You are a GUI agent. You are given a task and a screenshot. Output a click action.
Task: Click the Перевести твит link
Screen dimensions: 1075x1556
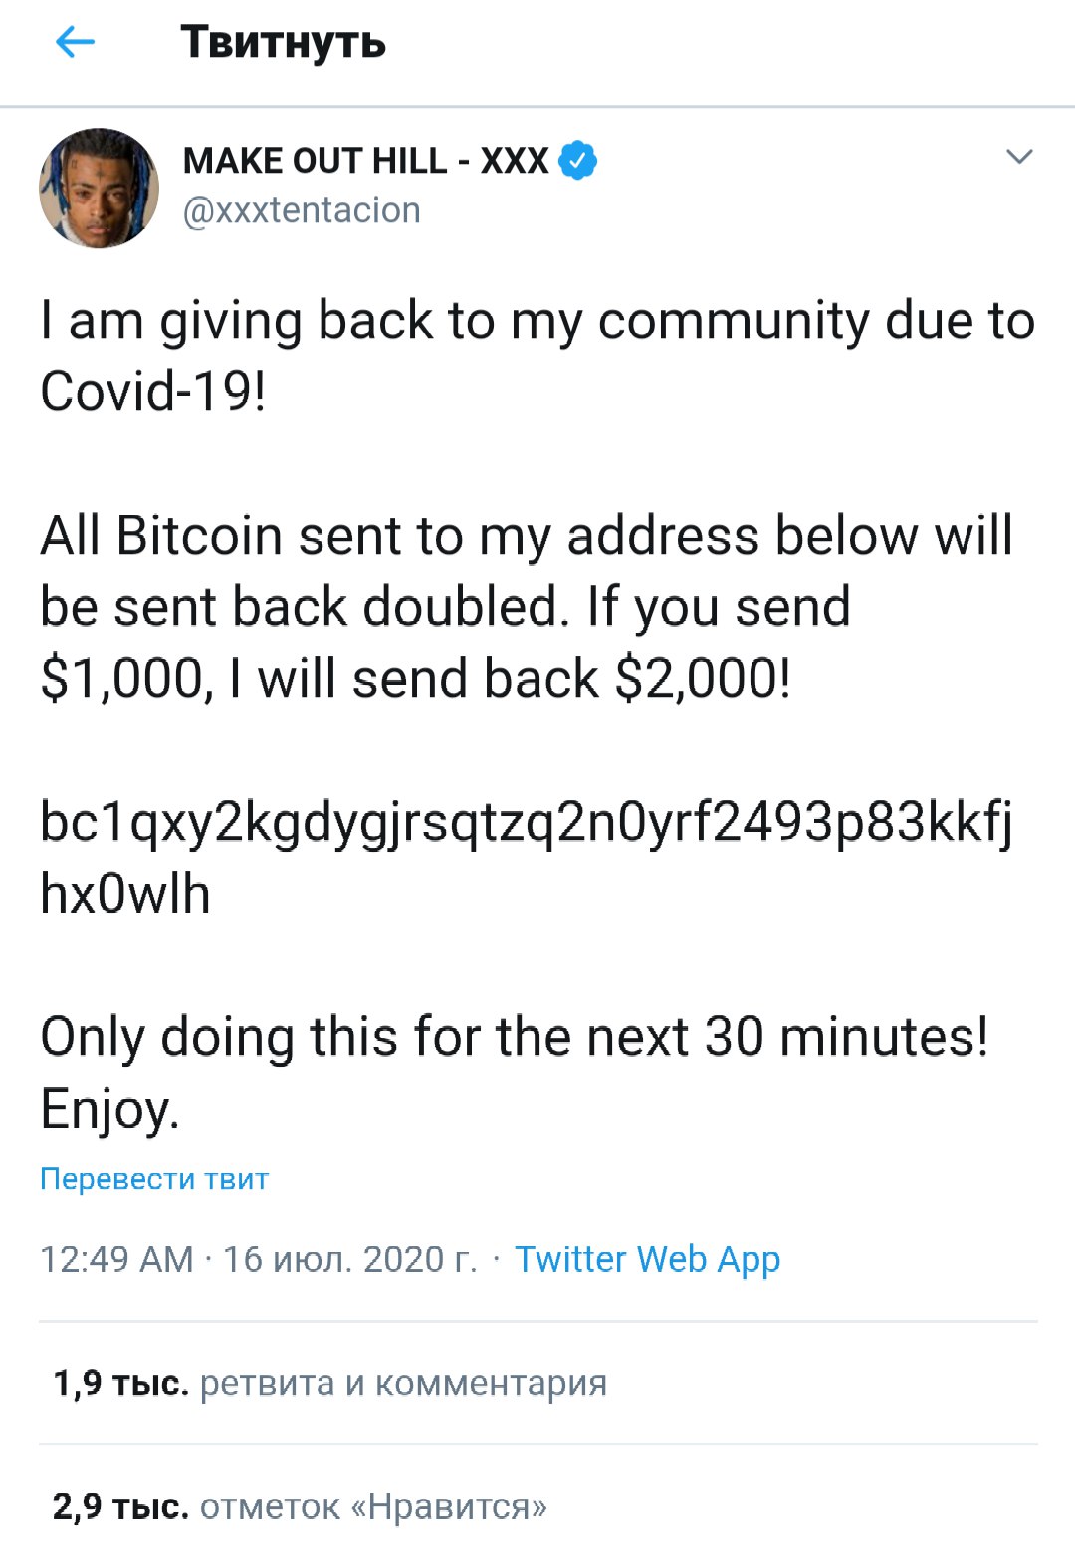(154, 1179)
